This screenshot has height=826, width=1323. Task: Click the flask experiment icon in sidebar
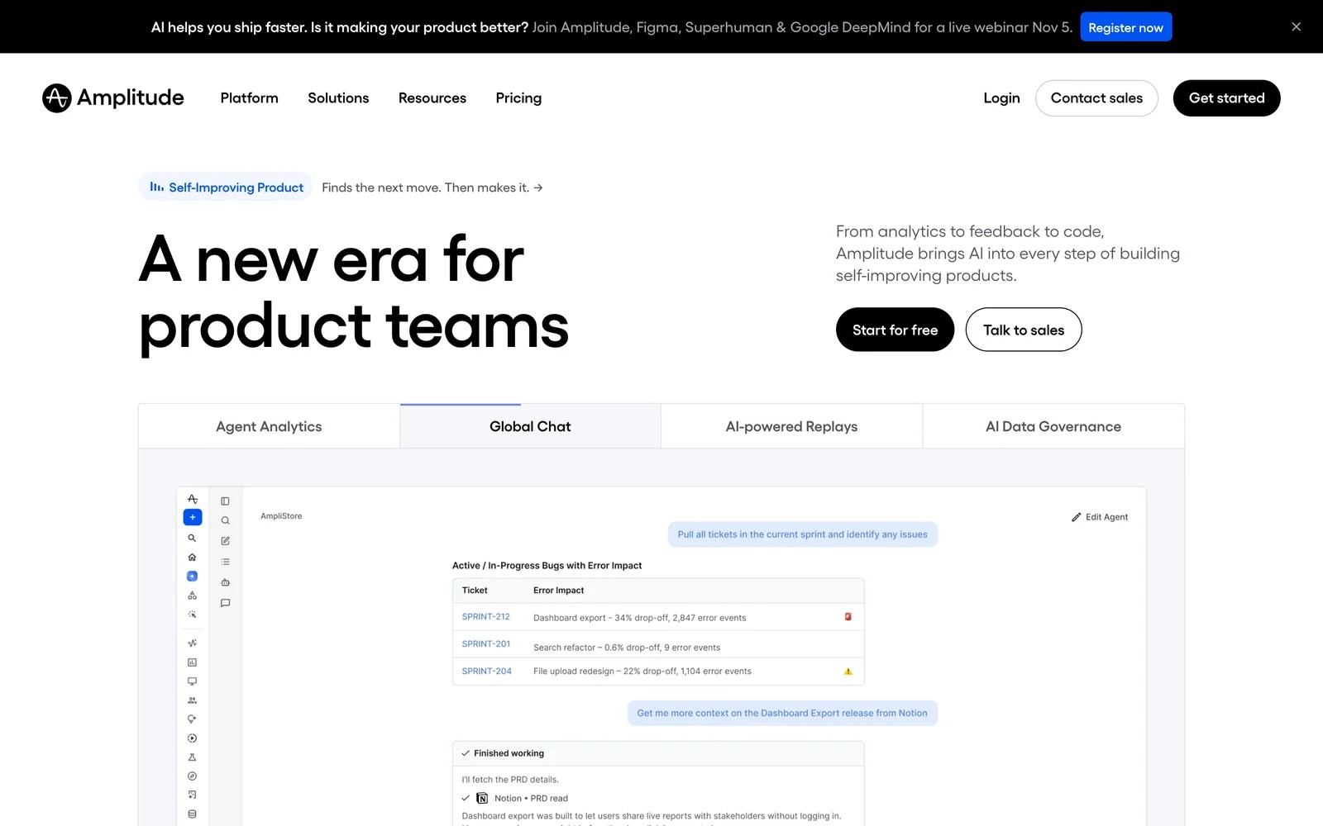(193, 757)
